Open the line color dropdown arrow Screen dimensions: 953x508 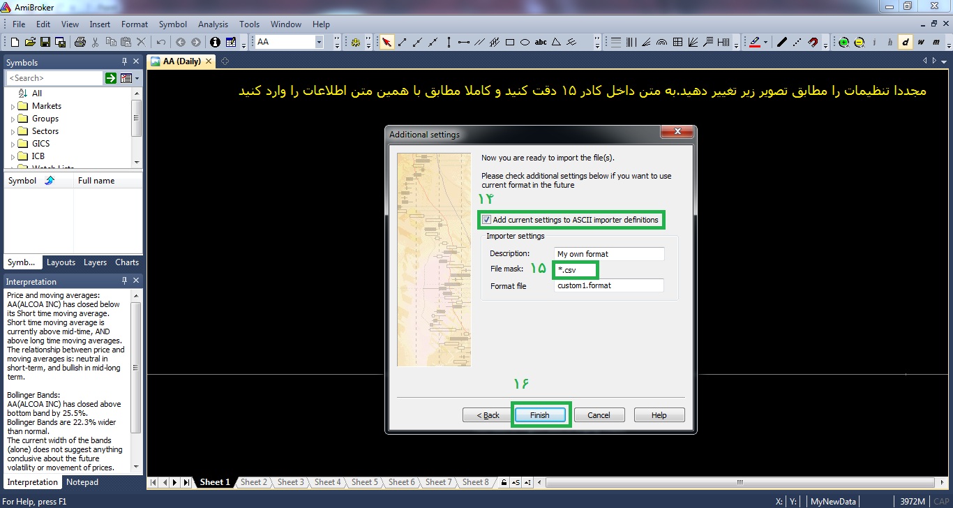coord(765,43)
